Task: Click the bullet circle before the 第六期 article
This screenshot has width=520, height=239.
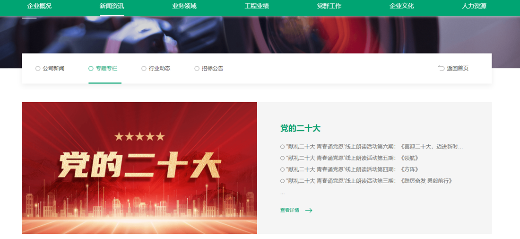Action: click(282, 147)
